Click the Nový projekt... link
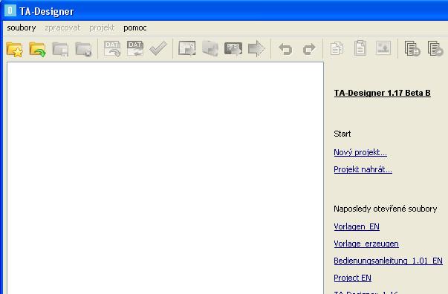The image size is (448, 294). coord(360,152)
